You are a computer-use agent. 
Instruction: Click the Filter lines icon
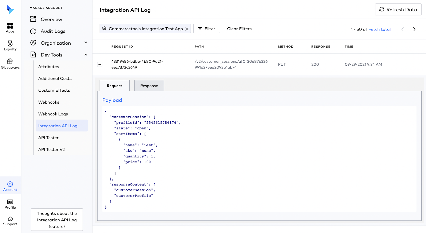200,29
